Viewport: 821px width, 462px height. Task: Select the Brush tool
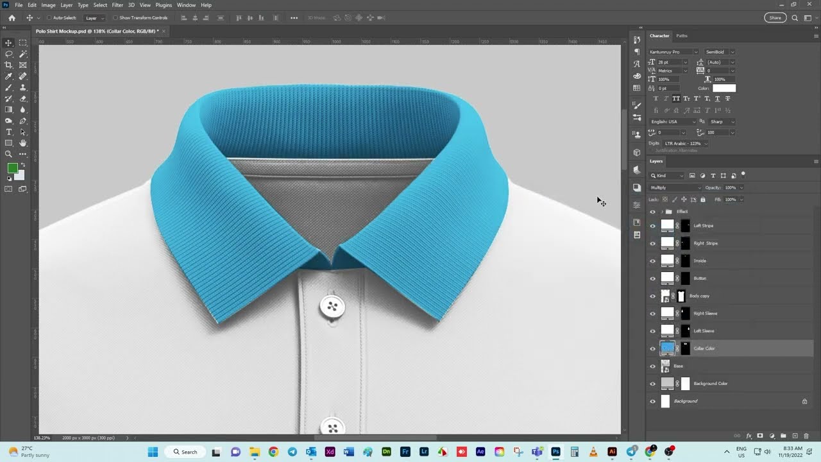point(8,87)
